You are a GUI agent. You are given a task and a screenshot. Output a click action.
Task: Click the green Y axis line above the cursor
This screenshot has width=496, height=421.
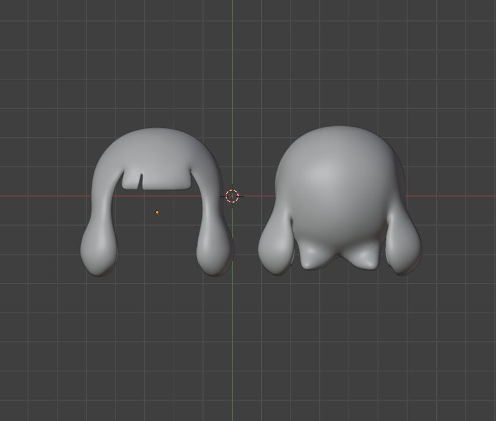tap(232, 73)
